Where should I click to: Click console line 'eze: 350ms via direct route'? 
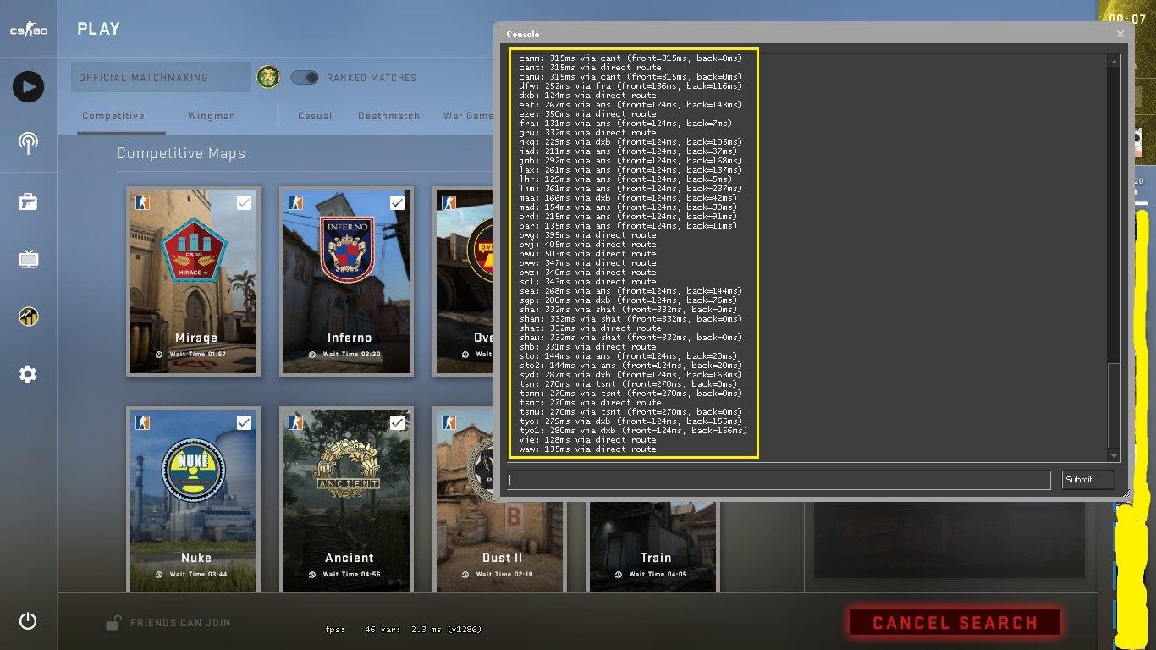click(x=587, y=113)
